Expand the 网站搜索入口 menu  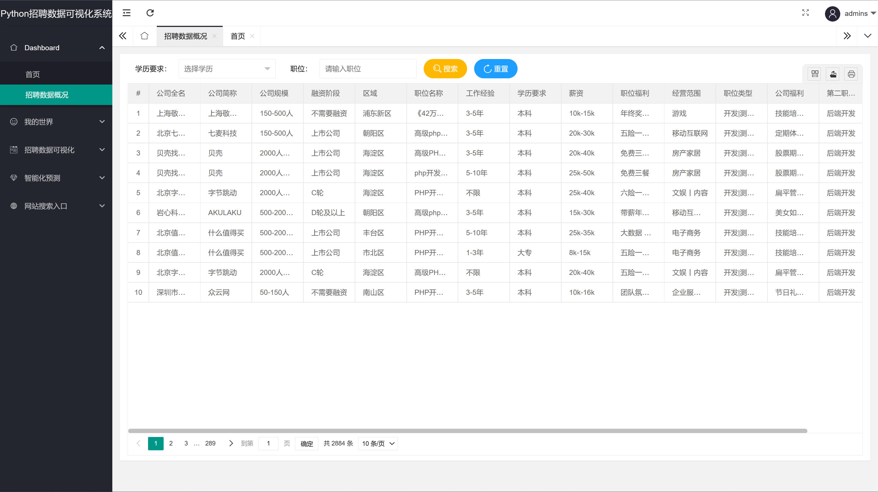(102, 206)
